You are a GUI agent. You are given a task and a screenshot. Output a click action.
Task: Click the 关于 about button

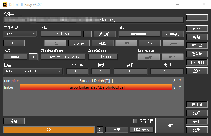coord(197,121)
